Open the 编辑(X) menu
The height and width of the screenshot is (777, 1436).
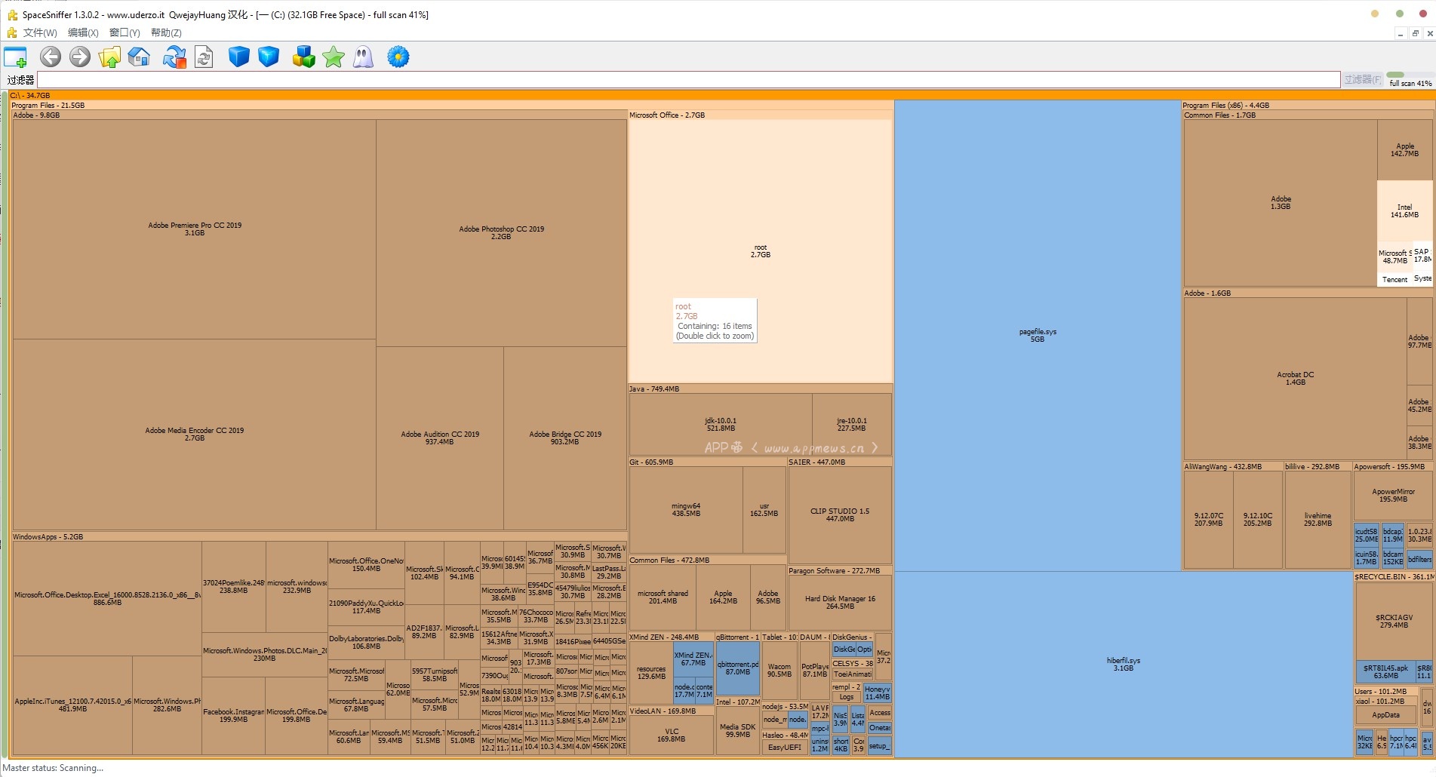click(x=83, y=32)
